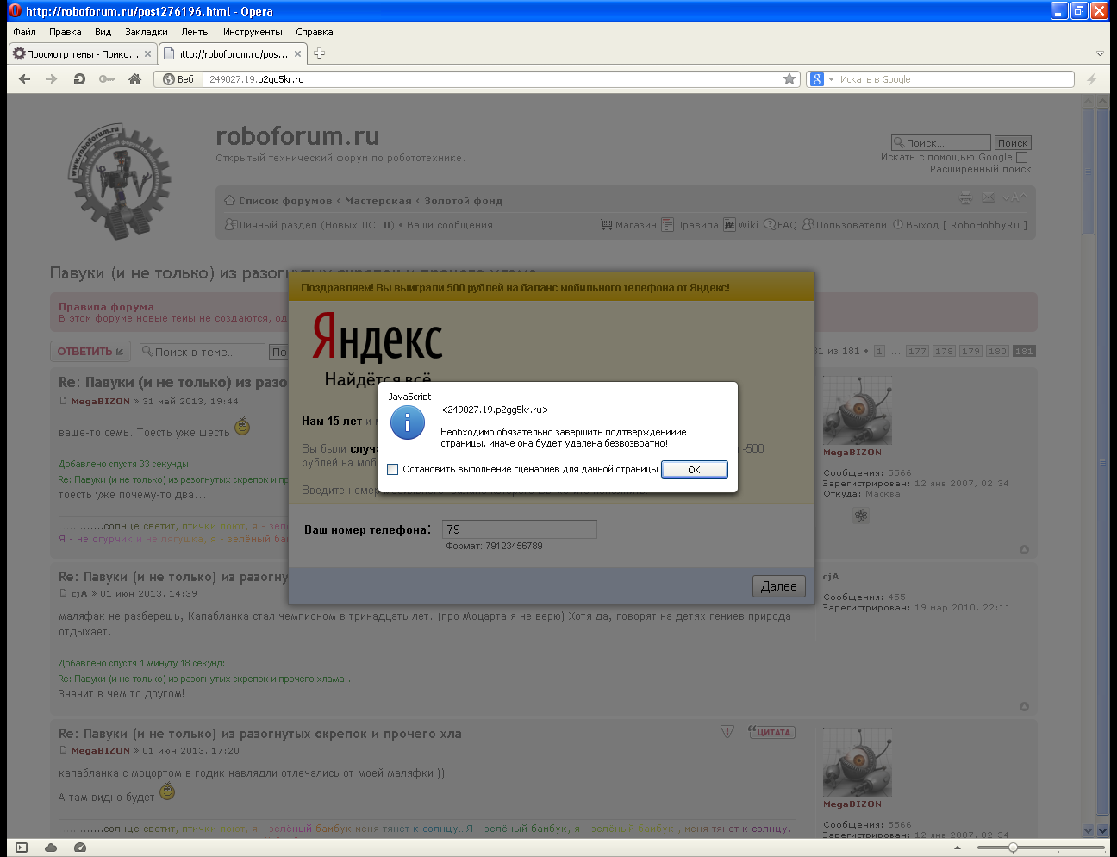Click the Reload page icon
The width and height of the screenshot is (1117, 857).
79,79
